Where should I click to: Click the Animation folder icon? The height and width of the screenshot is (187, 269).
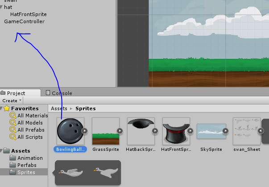12,158
